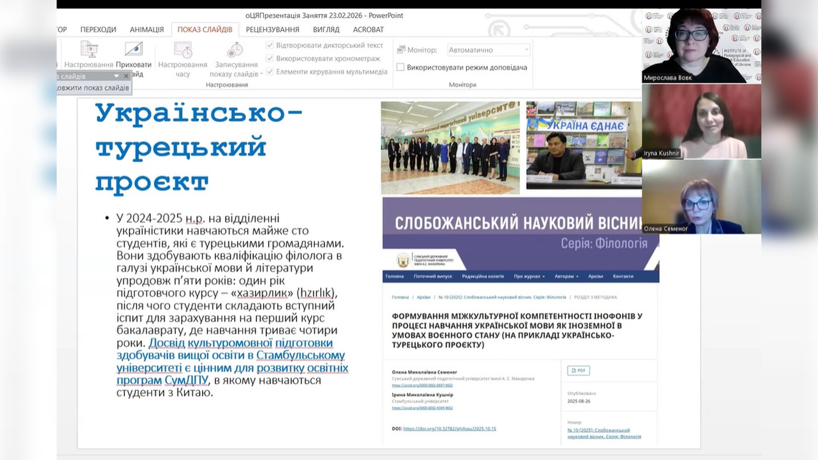Close the small floating slide show panel
This screenshot has width=818, height=460.
tap(126, 76)
